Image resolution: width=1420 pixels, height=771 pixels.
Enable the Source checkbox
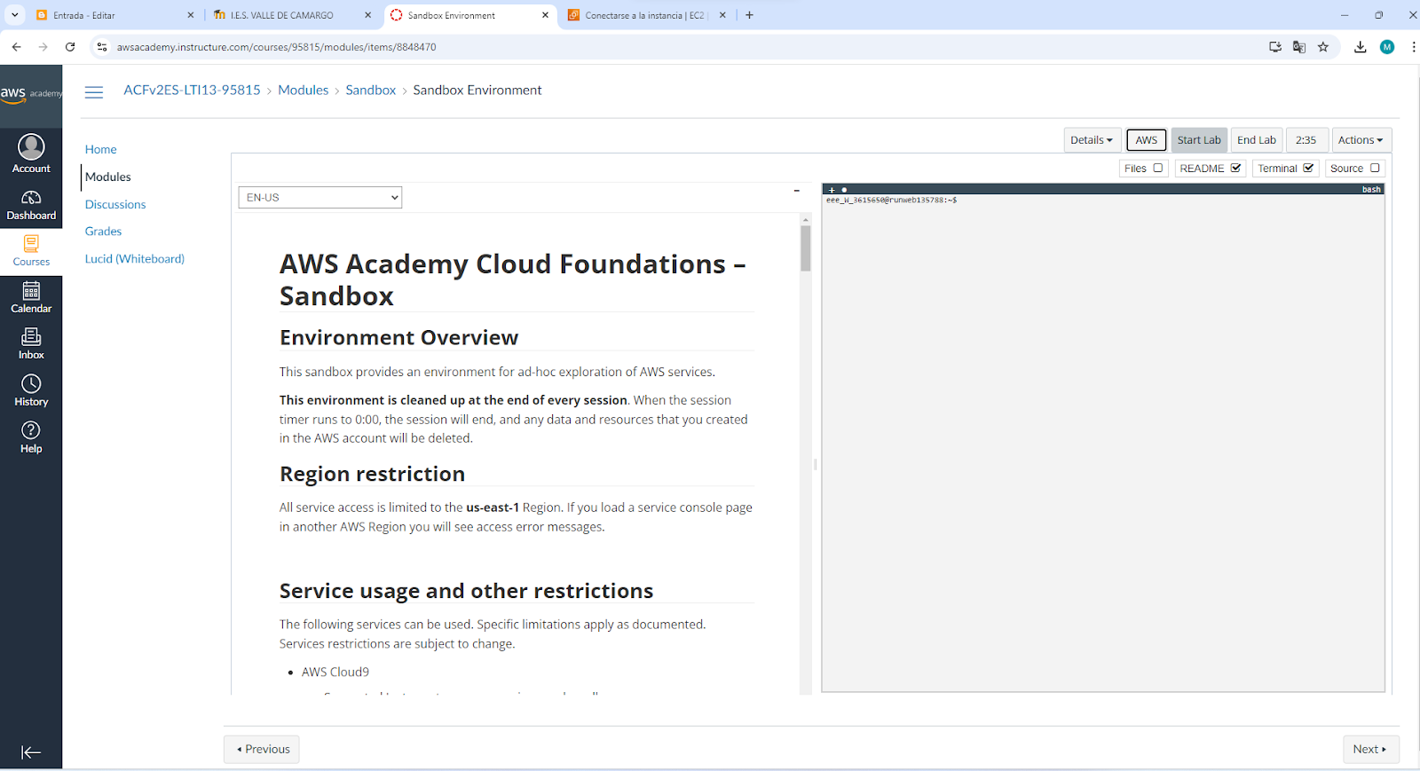pyautogui.click(x=1375, y=168)
